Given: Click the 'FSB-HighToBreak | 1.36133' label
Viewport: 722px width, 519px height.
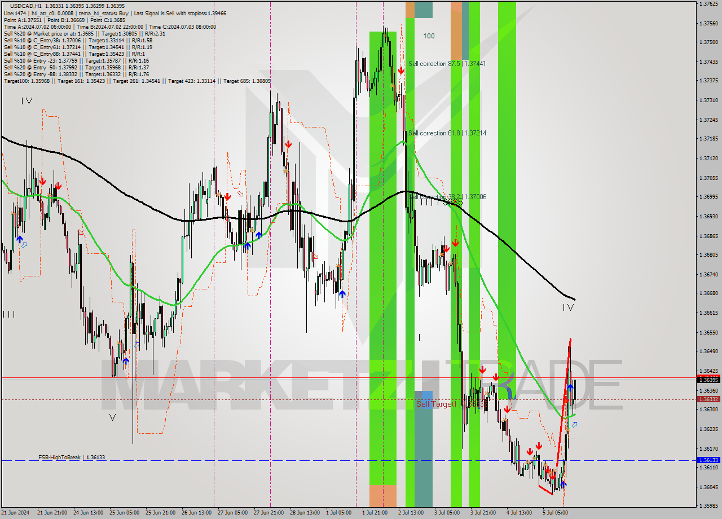Looking at the screenshot, I should 72,458.
